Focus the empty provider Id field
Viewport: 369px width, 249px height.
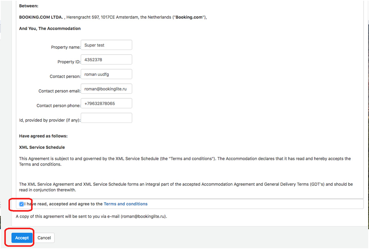[107, 118]
